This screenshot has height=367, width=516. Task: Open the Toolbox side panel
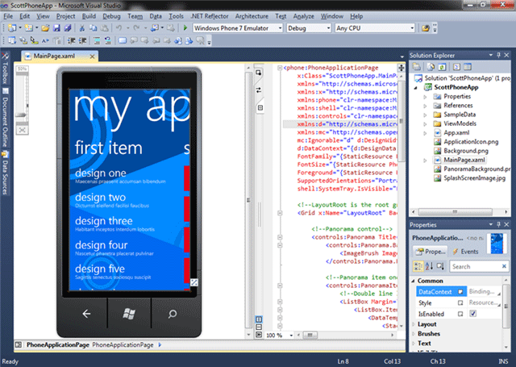pos(5,70)
